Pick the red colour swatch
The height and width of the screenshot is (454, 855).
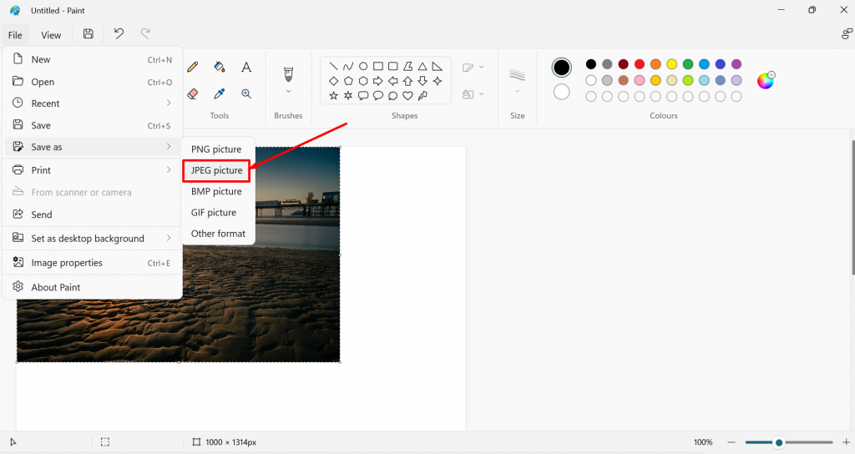click(640, 64)
